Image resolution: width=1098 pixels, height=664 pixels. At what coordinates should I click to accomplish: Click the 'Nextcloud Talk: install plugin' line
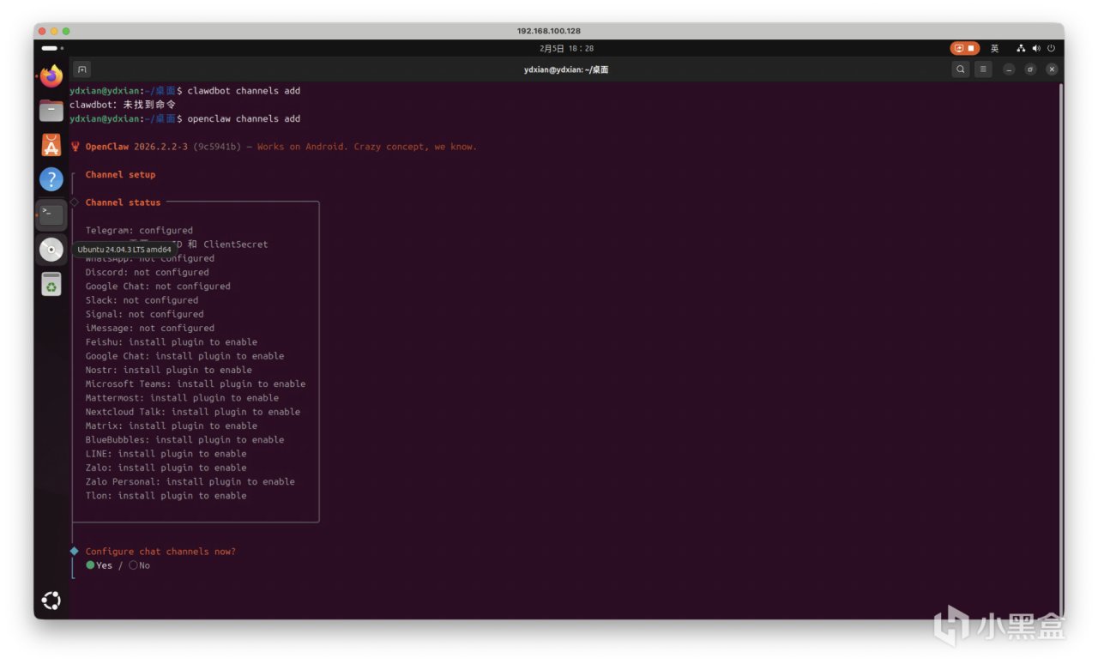pos(193,412)
